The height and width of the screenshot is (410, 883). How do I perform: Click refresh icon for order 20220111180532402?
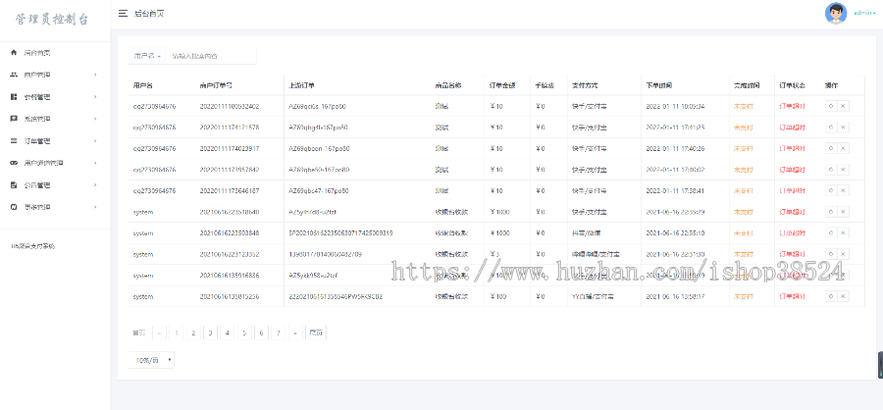831,105
